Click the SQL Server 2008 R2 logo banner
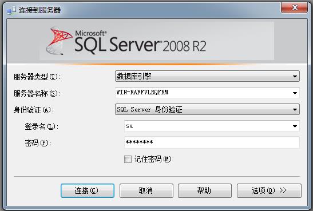The width and height of the screenshot is (313, 211). click(157, 41)
